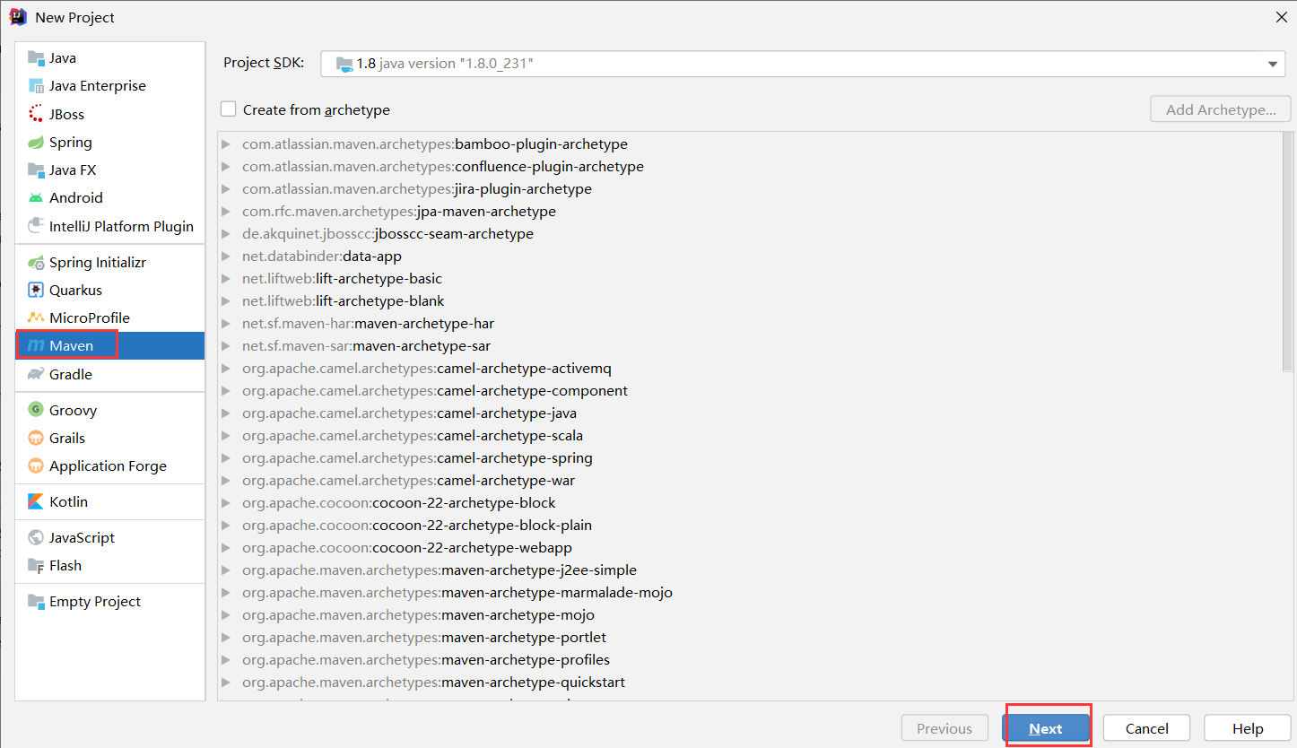
Task: Click the SDK folder icon in combo box
Action: pos(344,64)
